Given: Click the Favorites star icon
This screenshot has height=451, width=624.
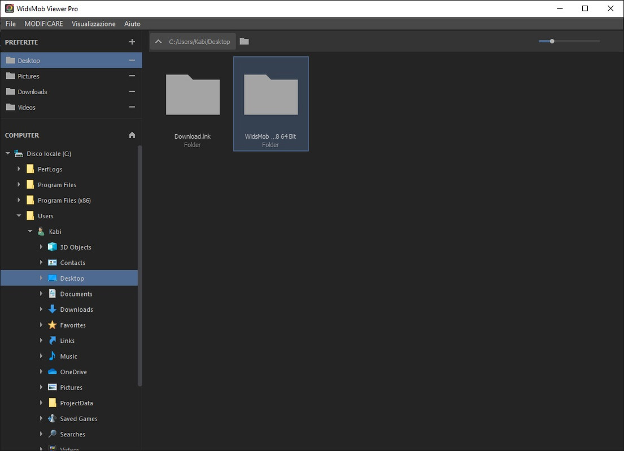Looking at the screenshot, I should pyautogui.click(x=52, y=325).
